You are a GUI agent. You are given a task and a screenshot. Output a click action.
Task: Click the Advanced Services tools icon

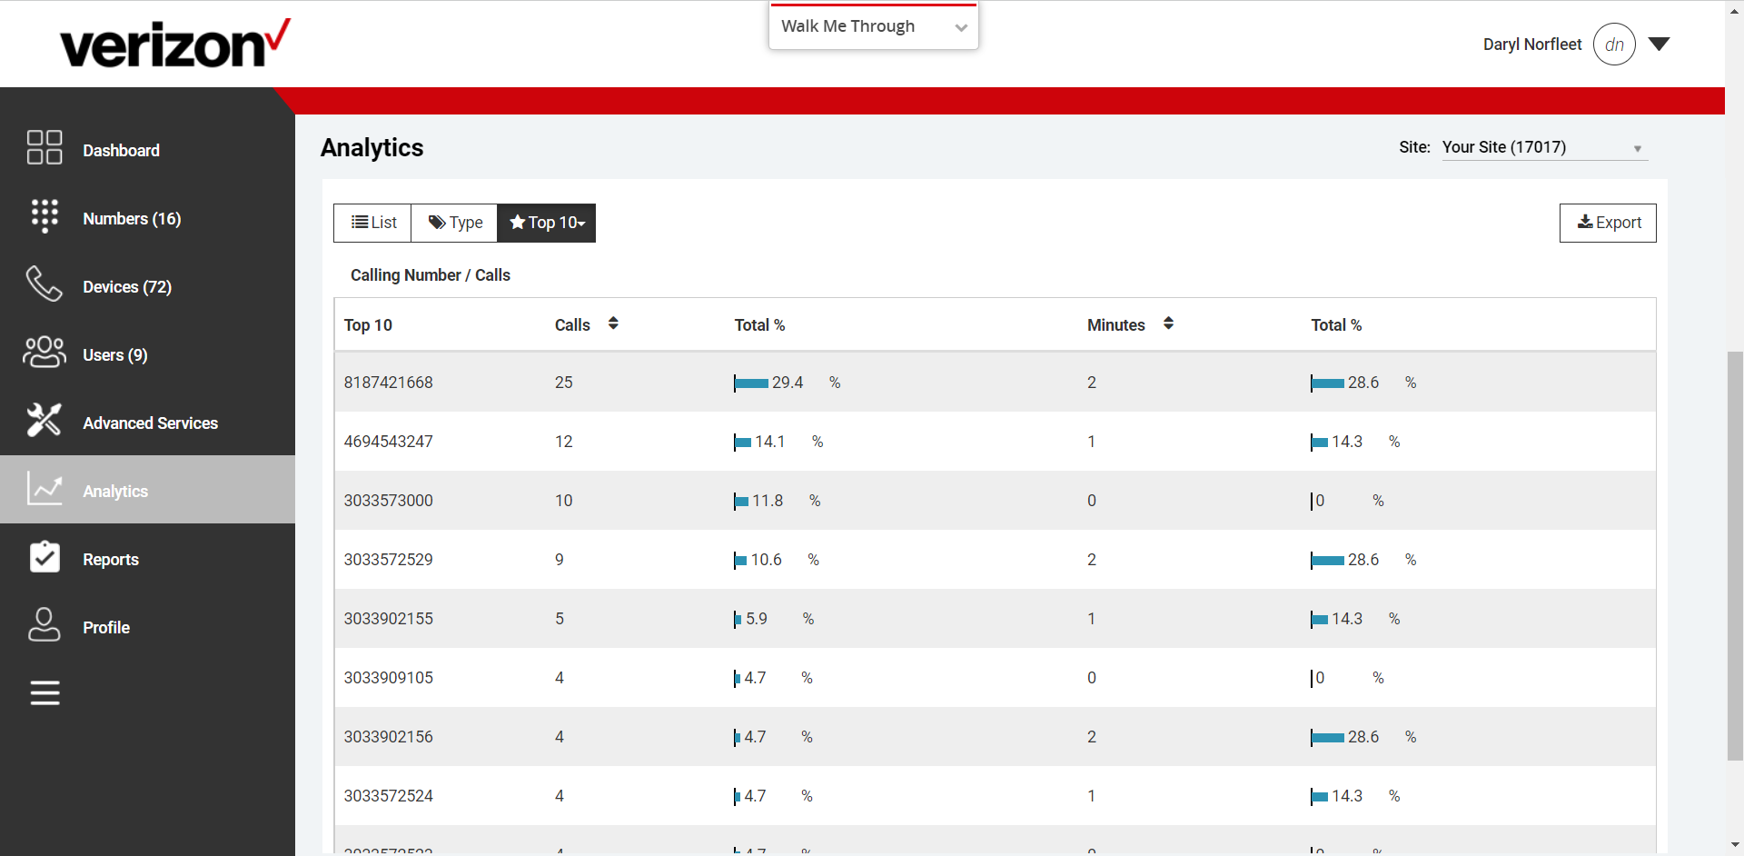45,421
